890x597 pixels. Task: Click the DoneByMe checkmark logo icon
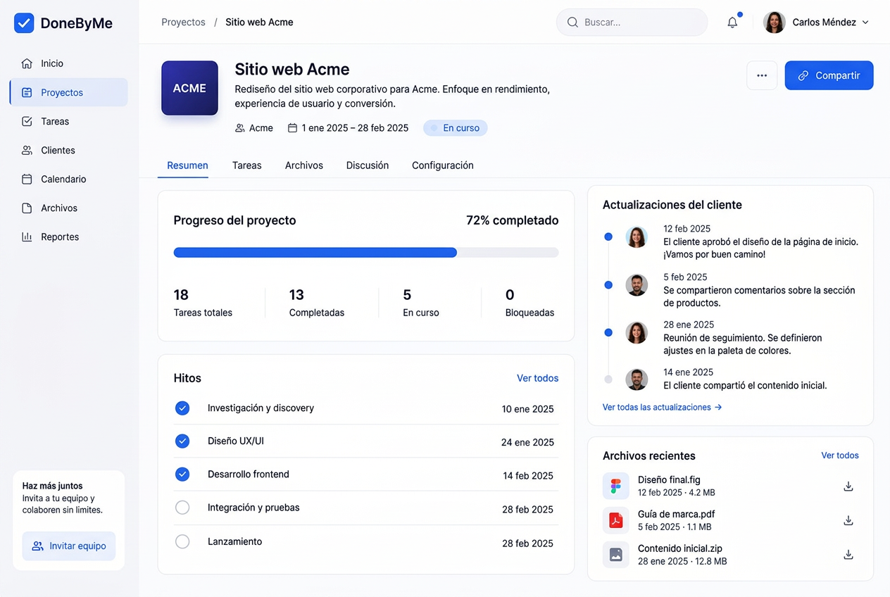click(x=24, y=23)
